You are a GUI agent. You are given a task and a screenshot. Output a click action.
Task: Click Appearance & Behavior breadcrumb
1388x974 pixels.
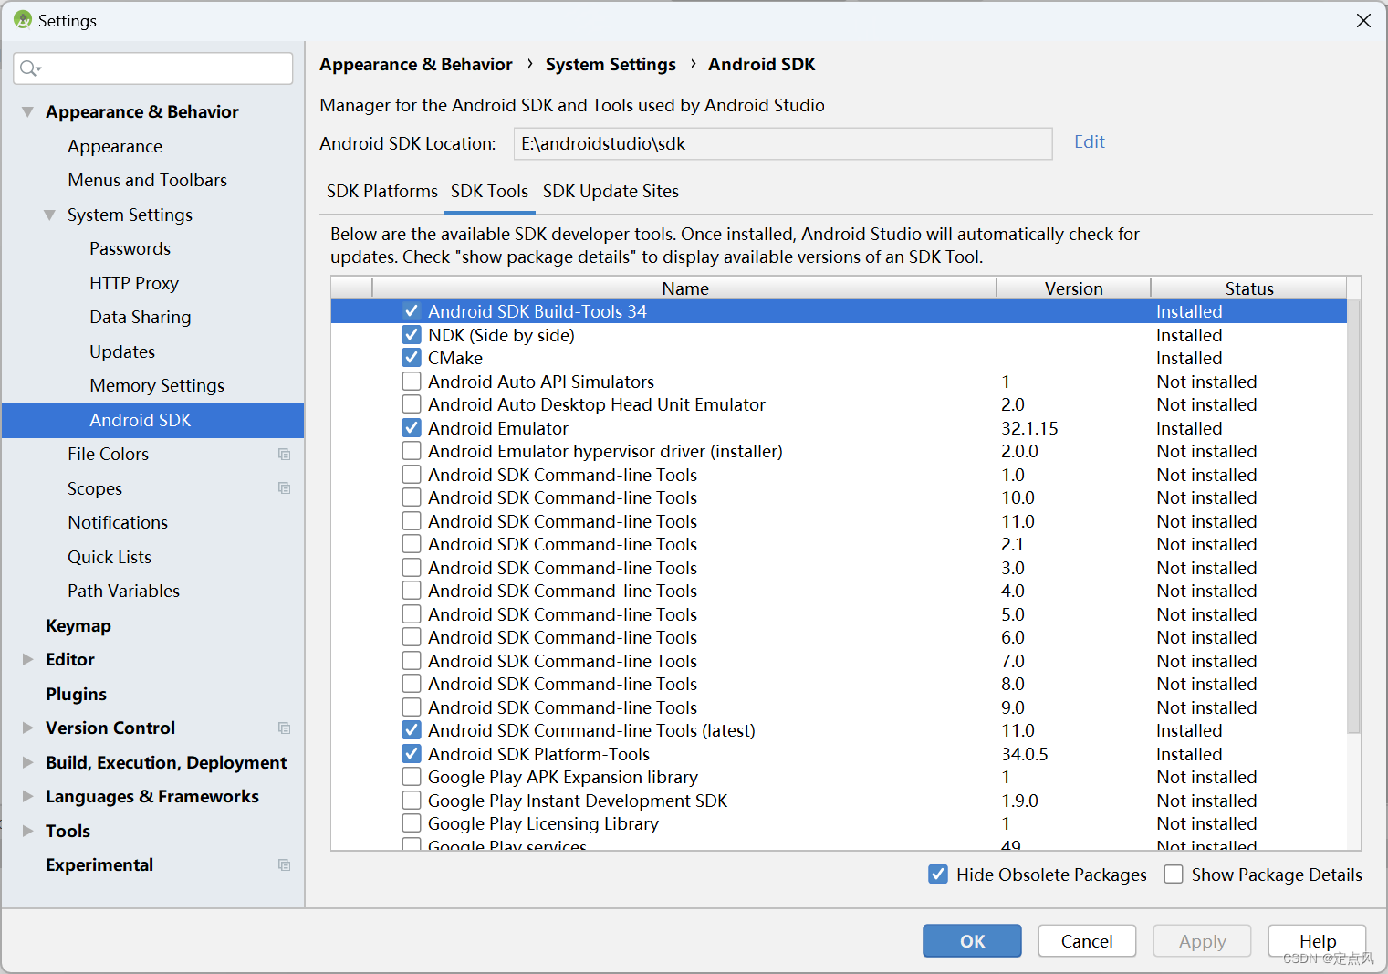pos(416,64)
